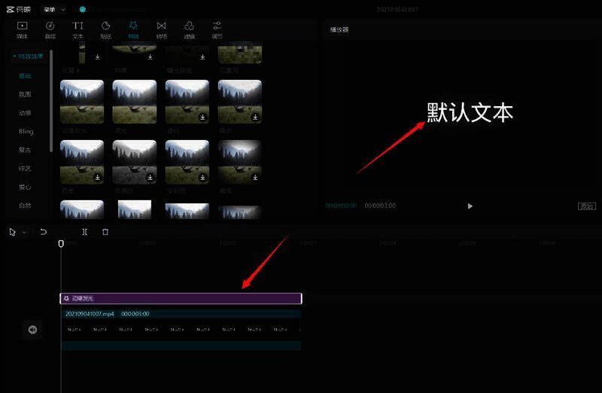Click the 播放器 player panel title
The image size is (602, 393).
click(339, 29)
